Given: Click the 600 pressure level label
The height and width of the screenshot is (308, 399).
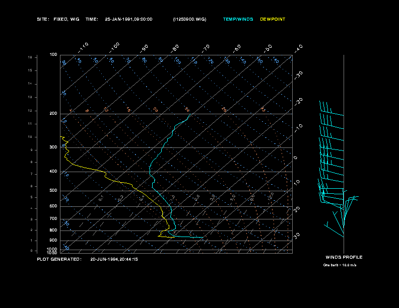Looking at the screenshot, I should [x=53, y=206].
